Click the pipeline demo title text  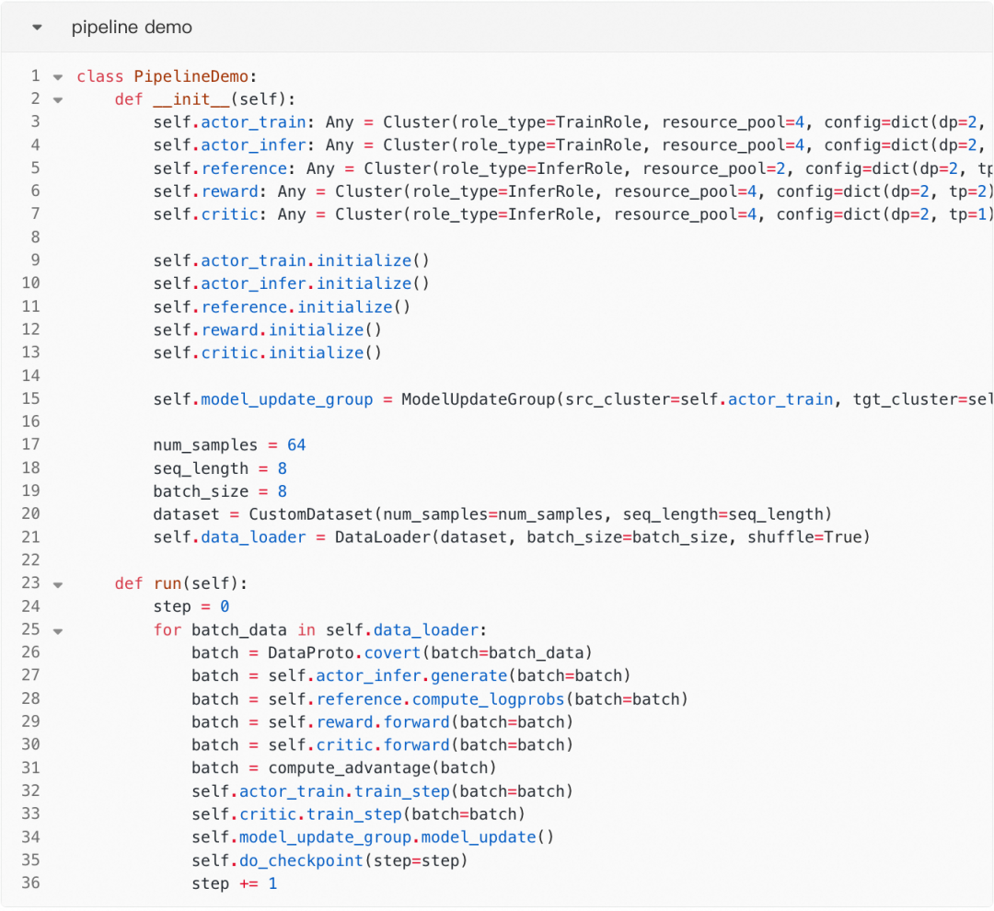(x=132, y=28)
